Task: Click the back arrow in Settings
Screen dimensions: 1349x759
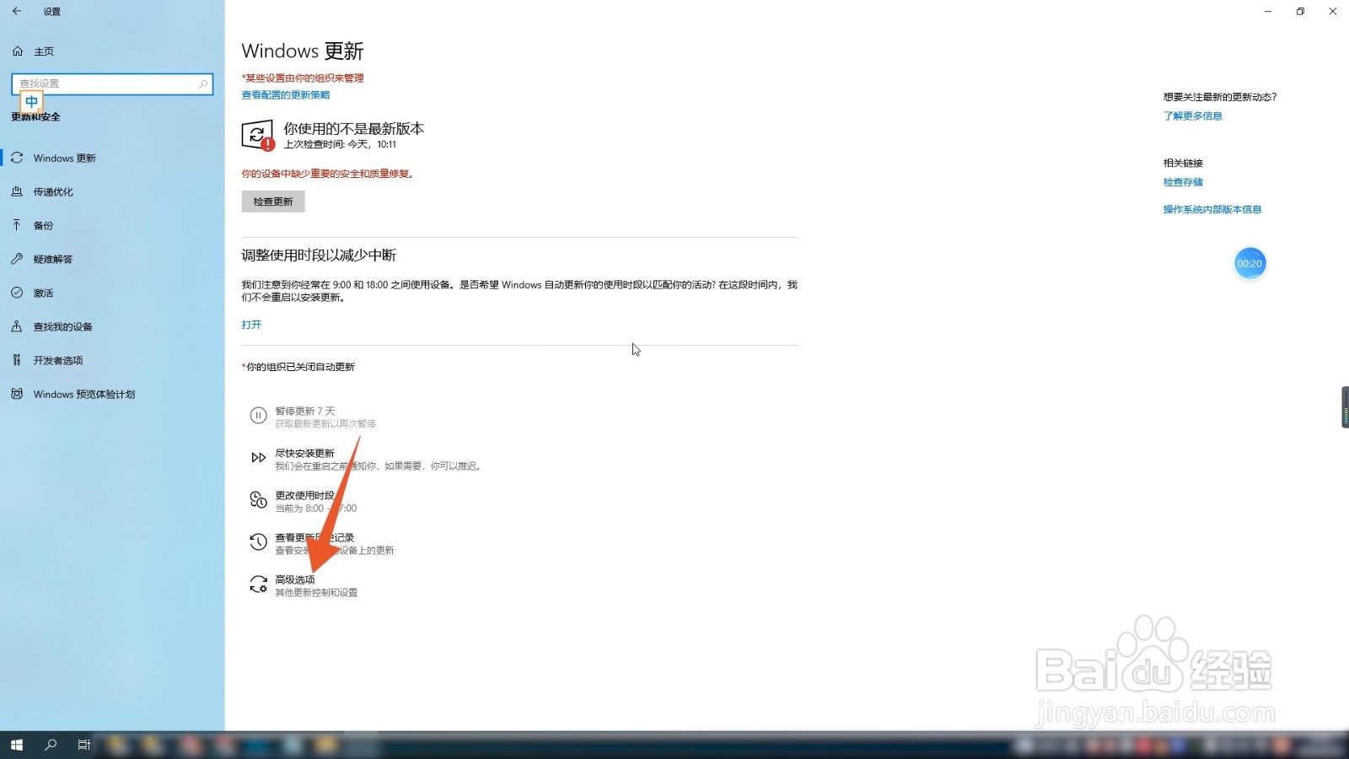Action: [x=17, y=11]
